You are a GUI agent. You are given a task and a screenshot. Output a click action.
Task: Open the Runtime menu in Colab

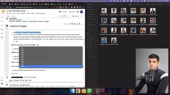(x=23, y=13)
